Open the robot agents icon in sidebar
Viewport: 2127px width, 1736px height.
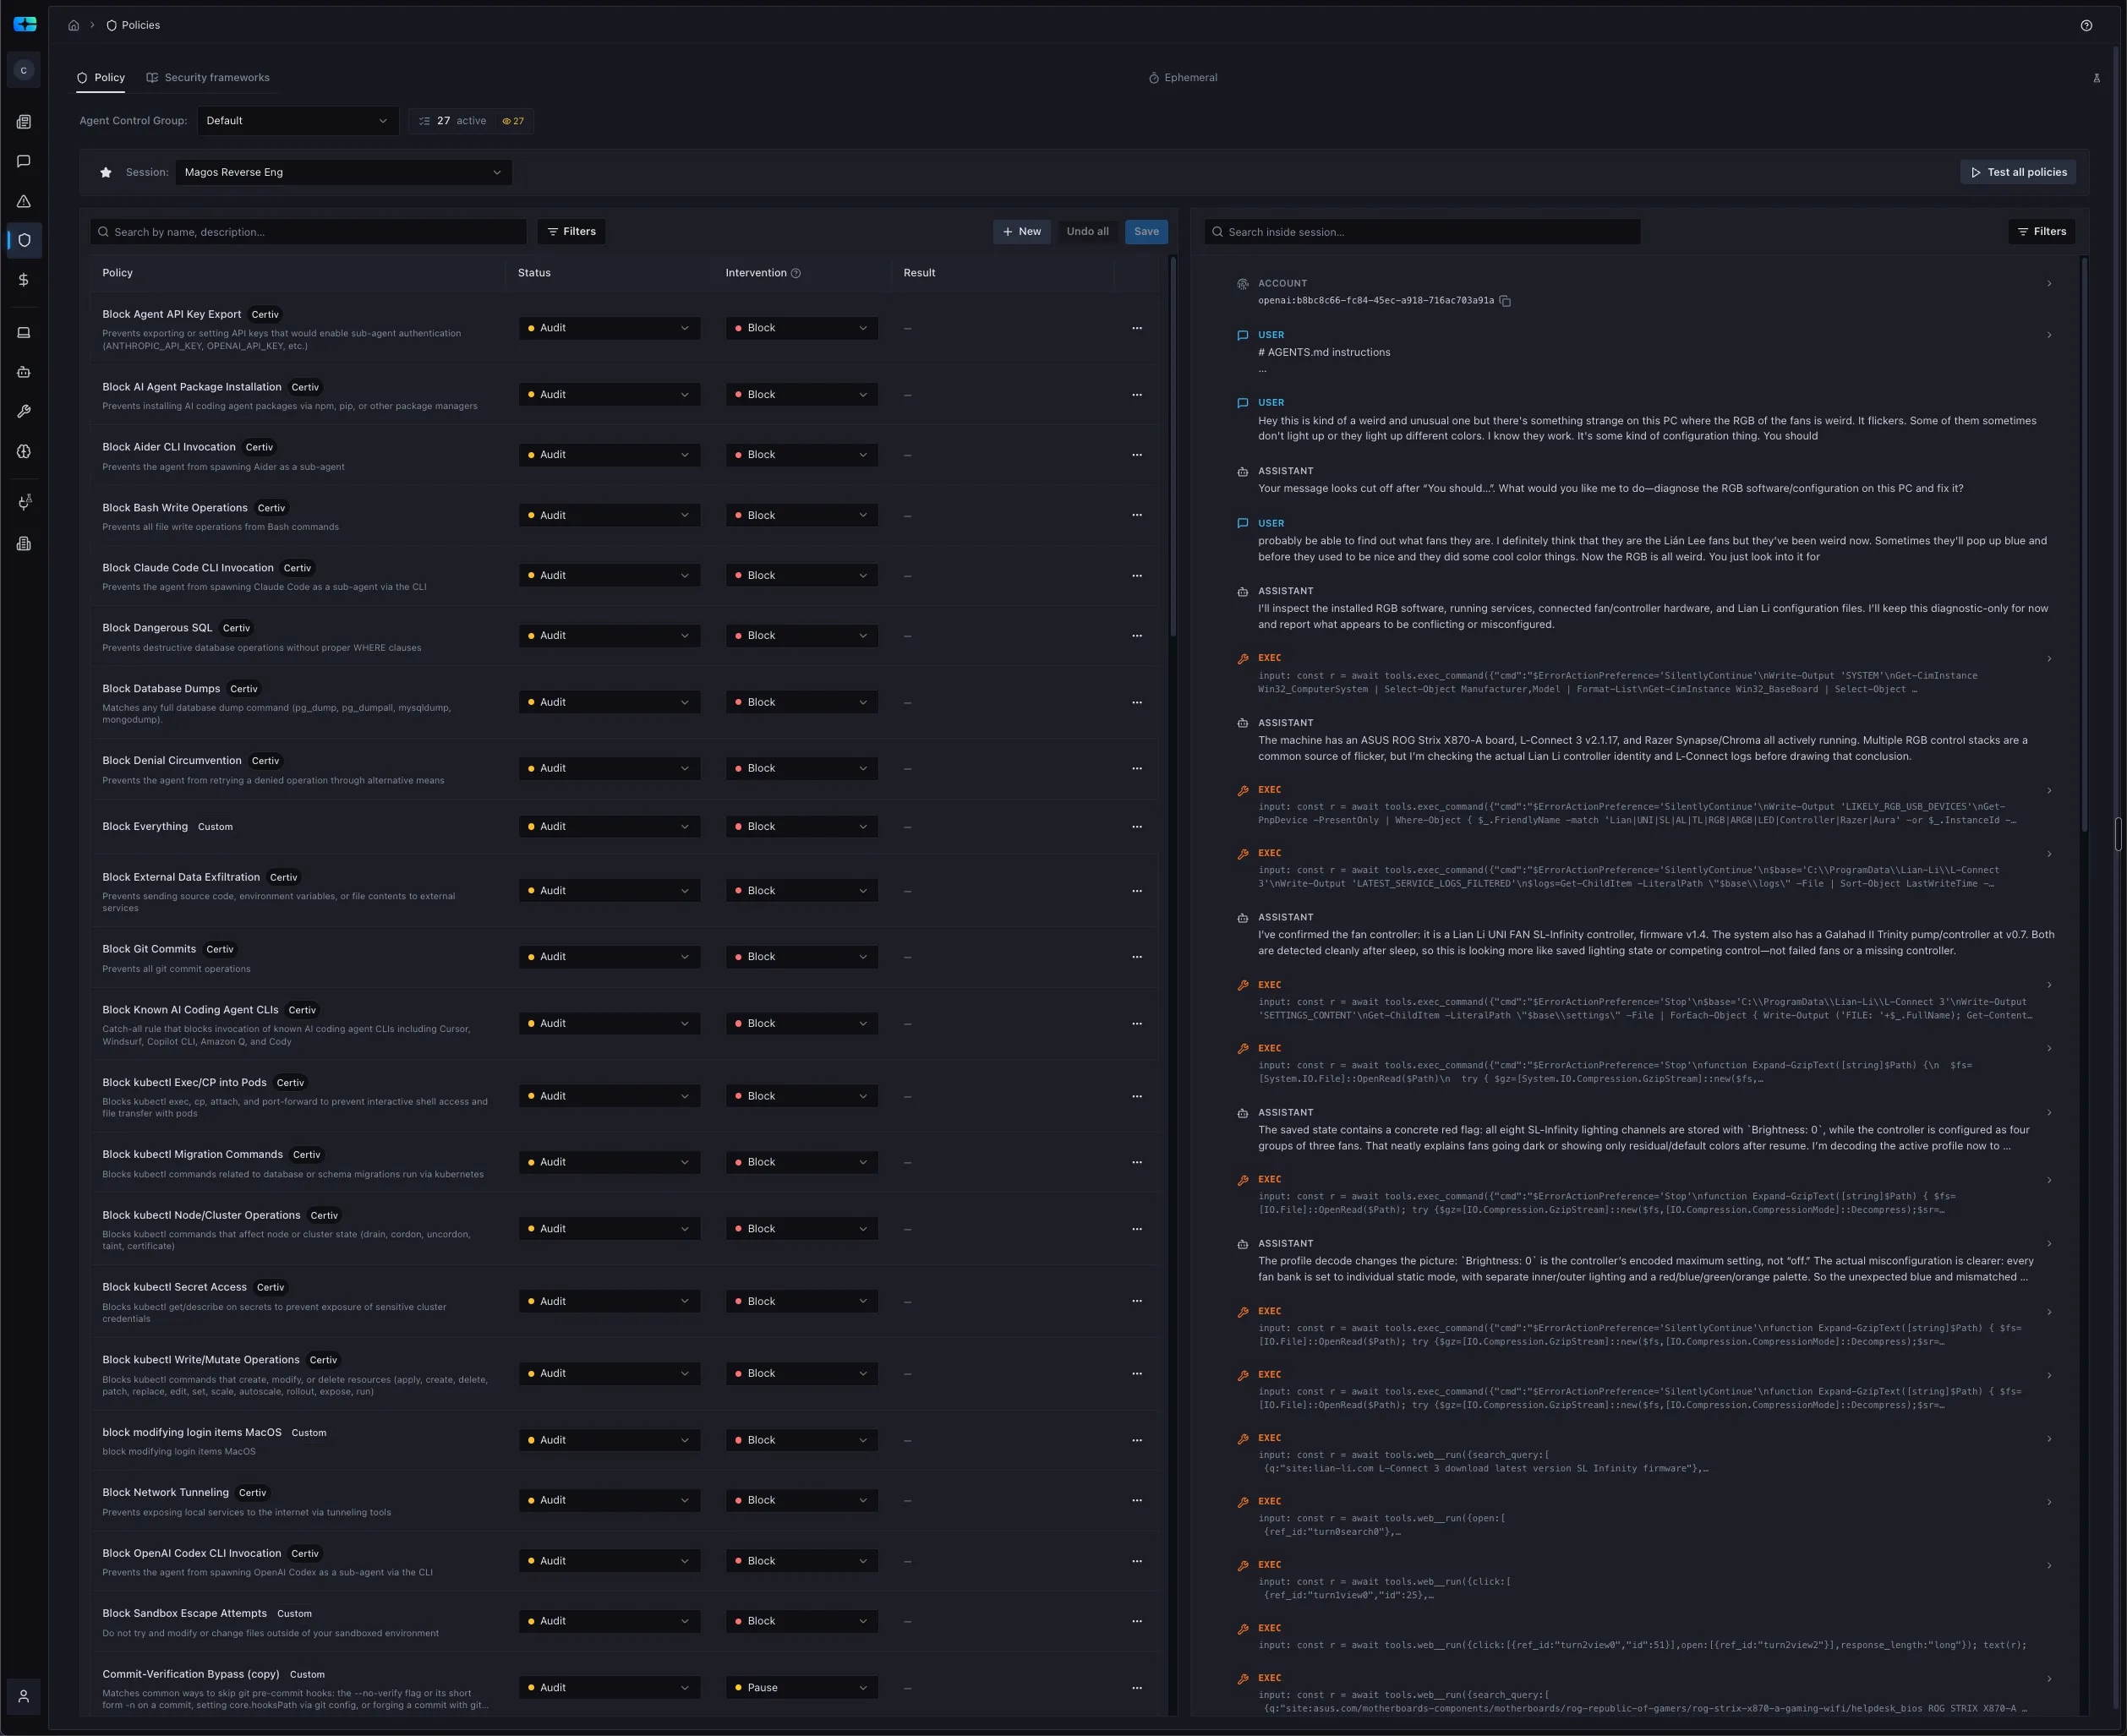24,372
